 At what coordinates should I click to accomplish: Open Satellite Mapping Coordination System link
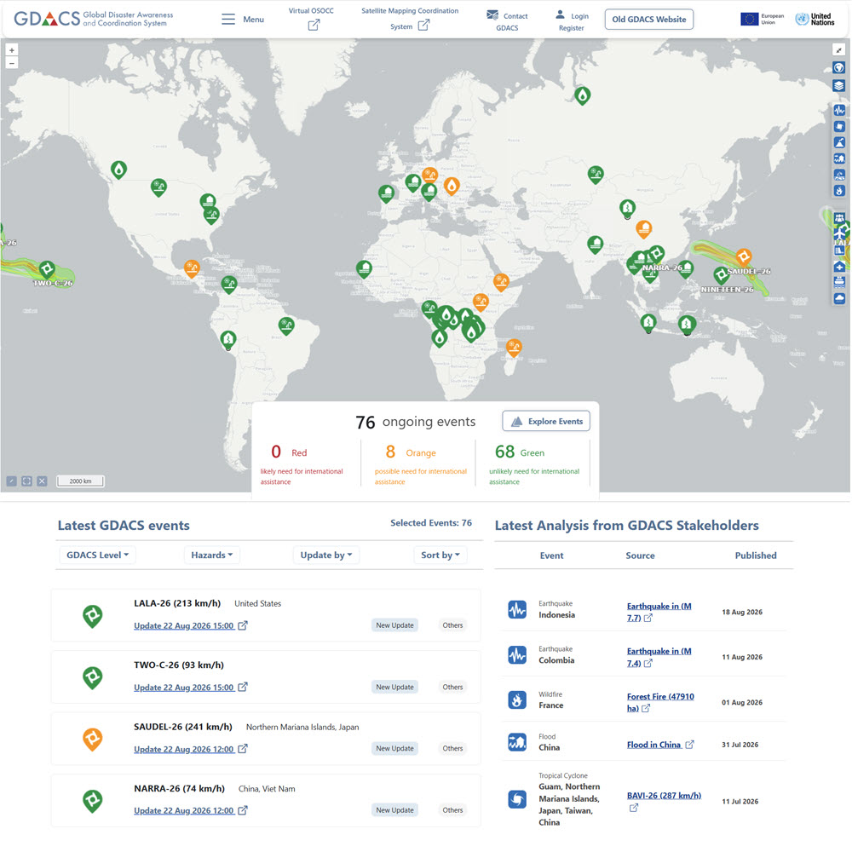pyautogui.click(x=410, y=18)
